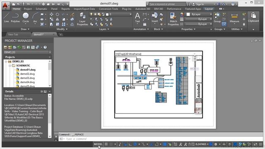Click Autodesk Exchange X icon in title bar
265x149 pixels.
pyautogui.click(x=218, y=4)
